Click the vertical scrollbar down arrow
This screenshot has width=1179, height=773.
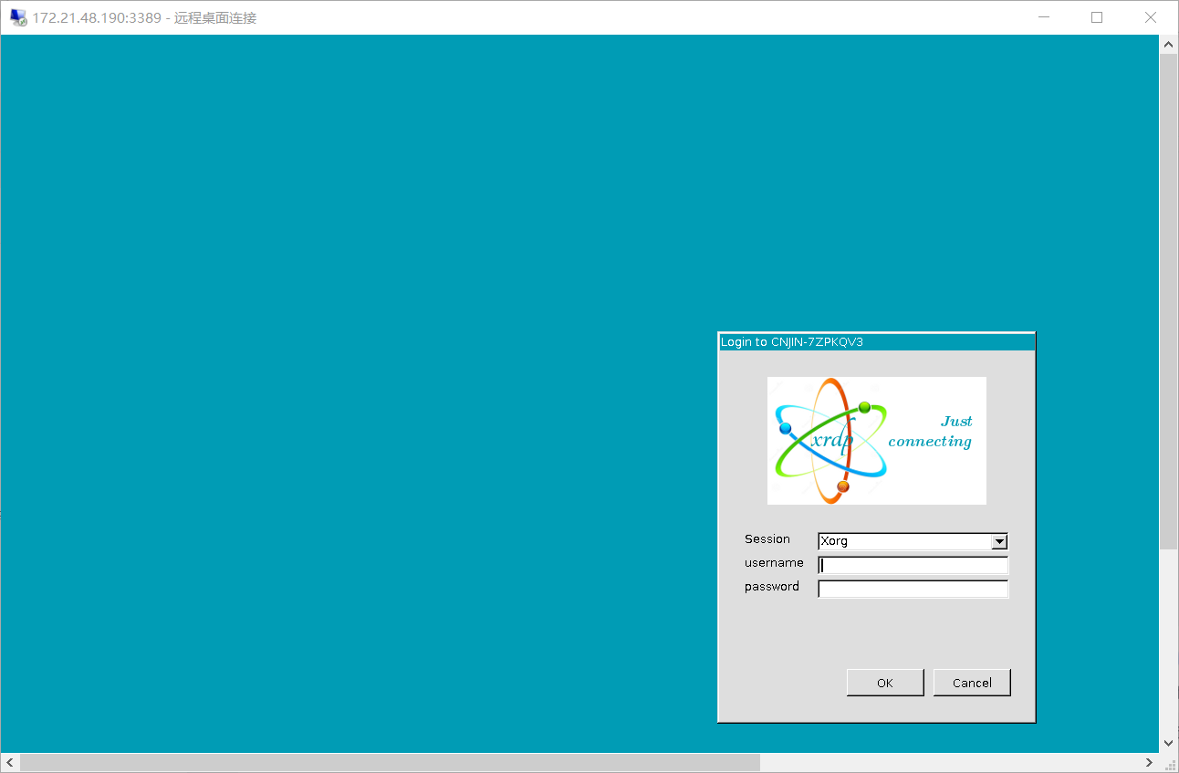(1168, 743)
